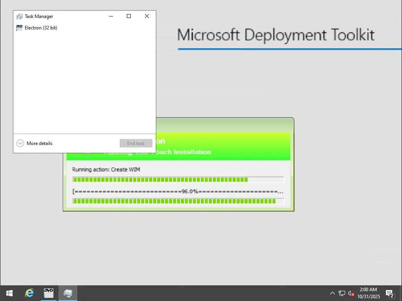Screen dimensions: 402x301
Task: Click the Task Manager title bar icon
Action: pyautogui.click(x=20, y=16)
